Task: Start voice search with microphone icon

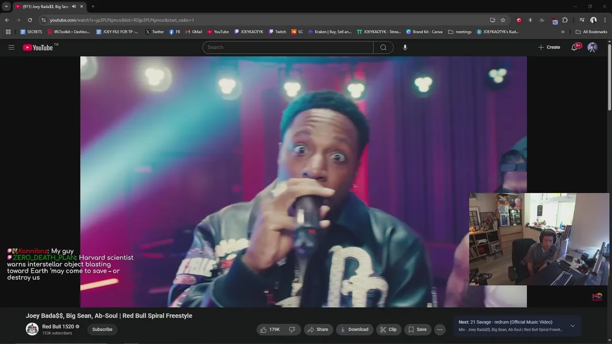Action: [x=405, y=47]
